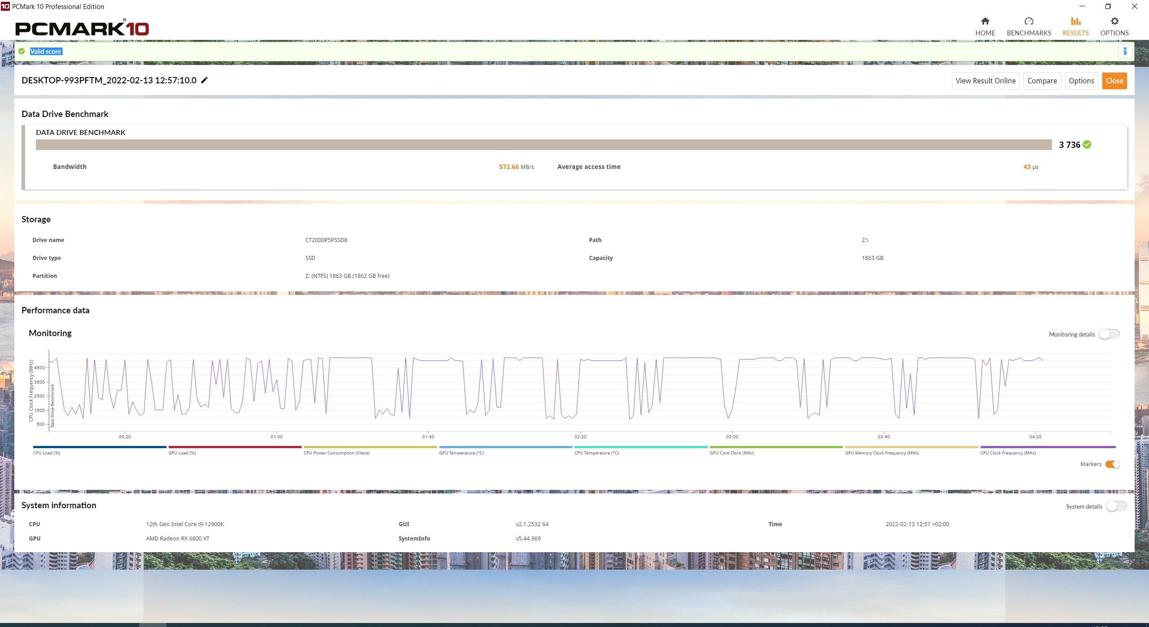The image size is (1149, 627).
Task: Select the CPU Clock Frequency purple legend
Action: click(1048, 447)
